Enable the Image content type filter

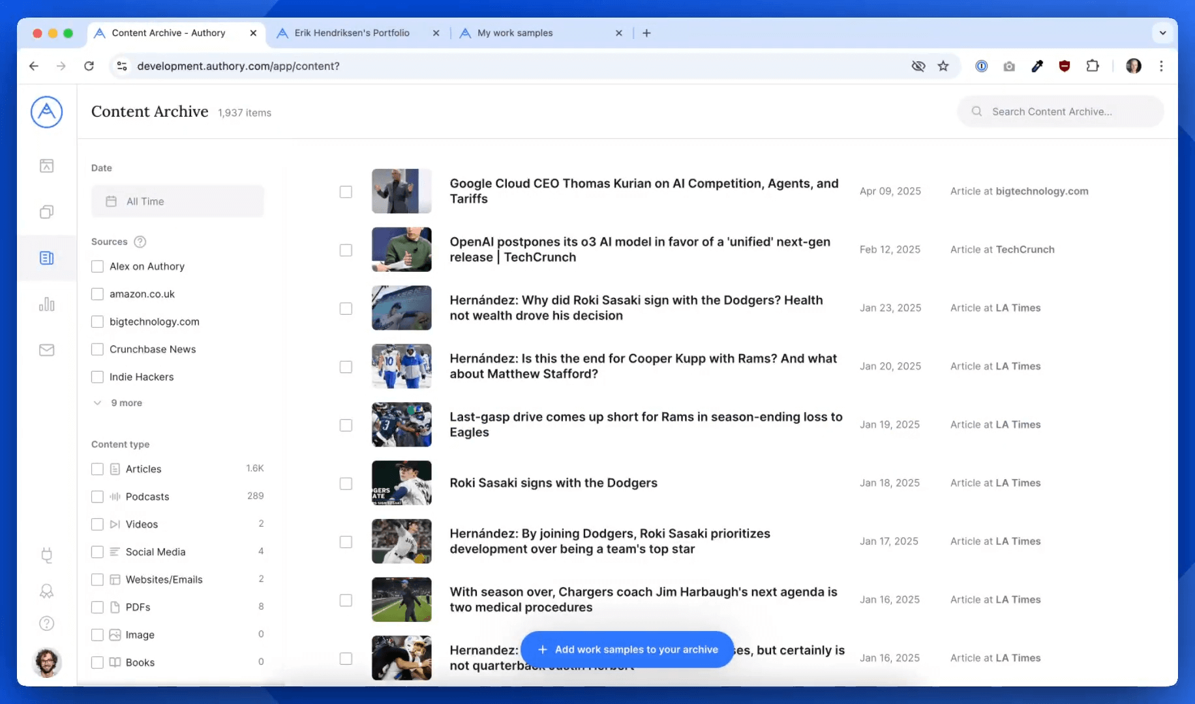pos(97,635)
